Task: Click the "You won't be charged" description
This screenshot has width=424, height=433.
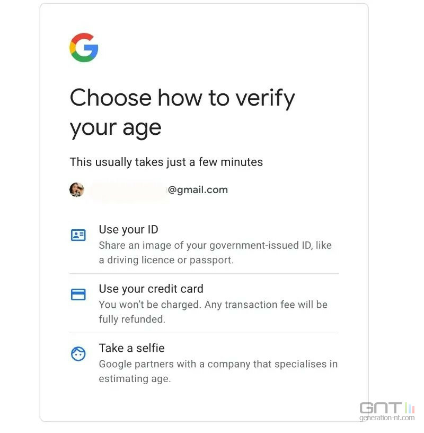Action: (x=213, y=305)
